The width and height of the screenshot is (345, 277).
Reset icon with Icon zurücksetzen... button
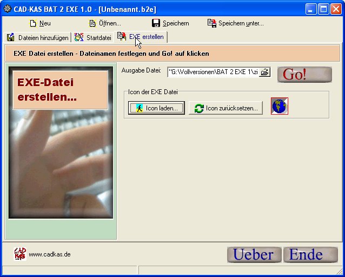226,108
